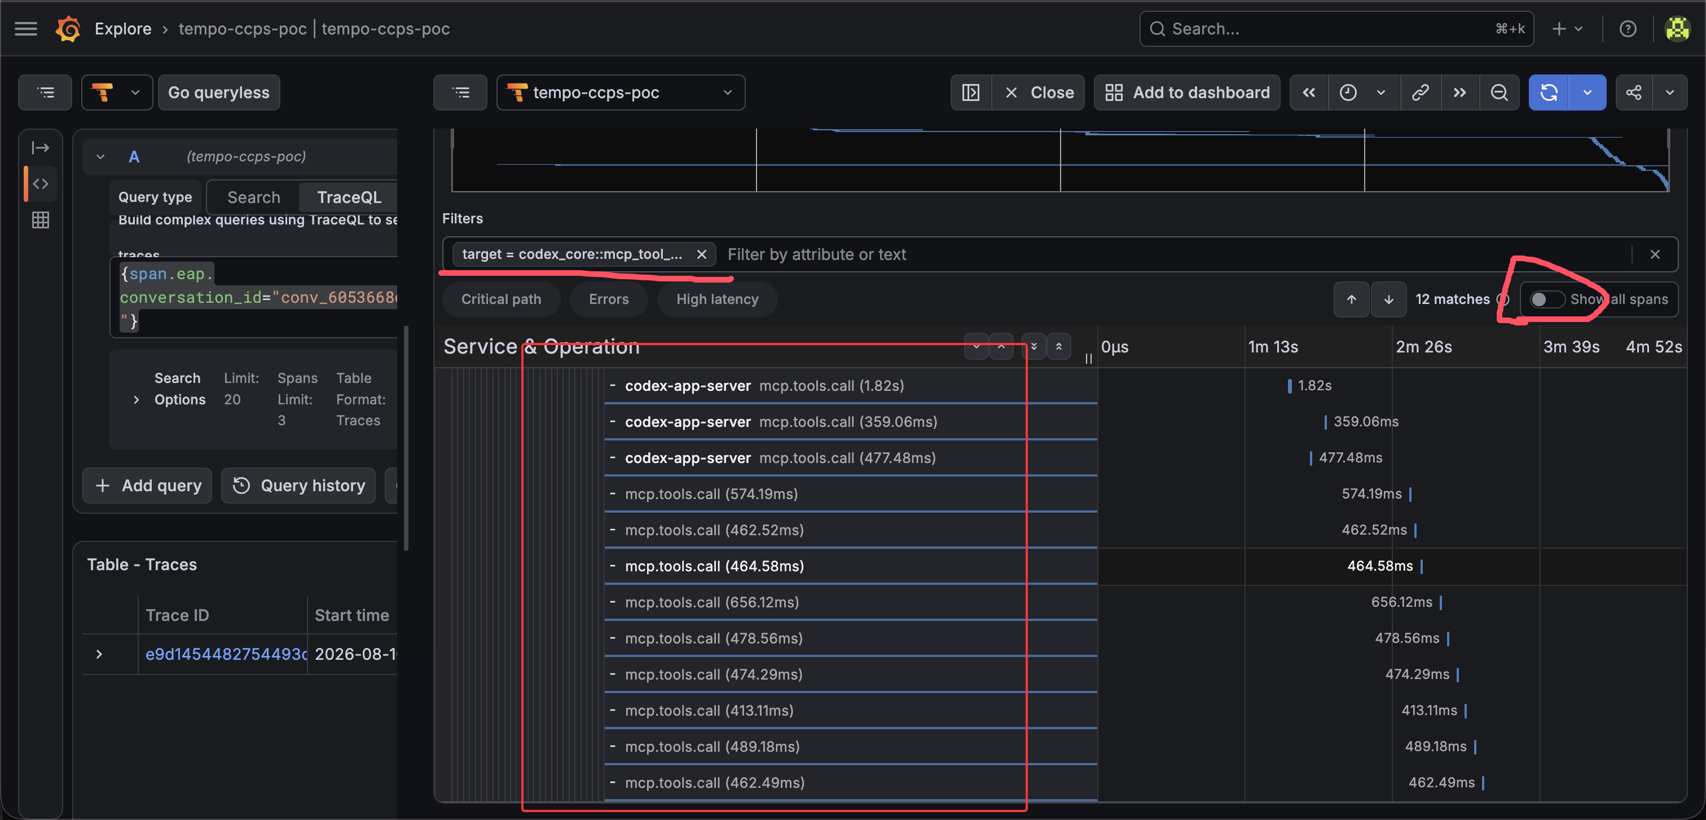Switch to the Search query type tab
The width and height of the screenshot is (1706, 820).
[254, 197]
